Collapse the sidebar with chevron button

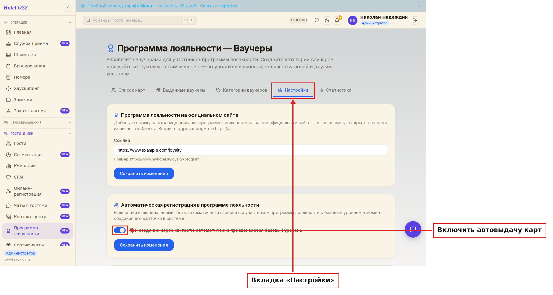[68, 8]
